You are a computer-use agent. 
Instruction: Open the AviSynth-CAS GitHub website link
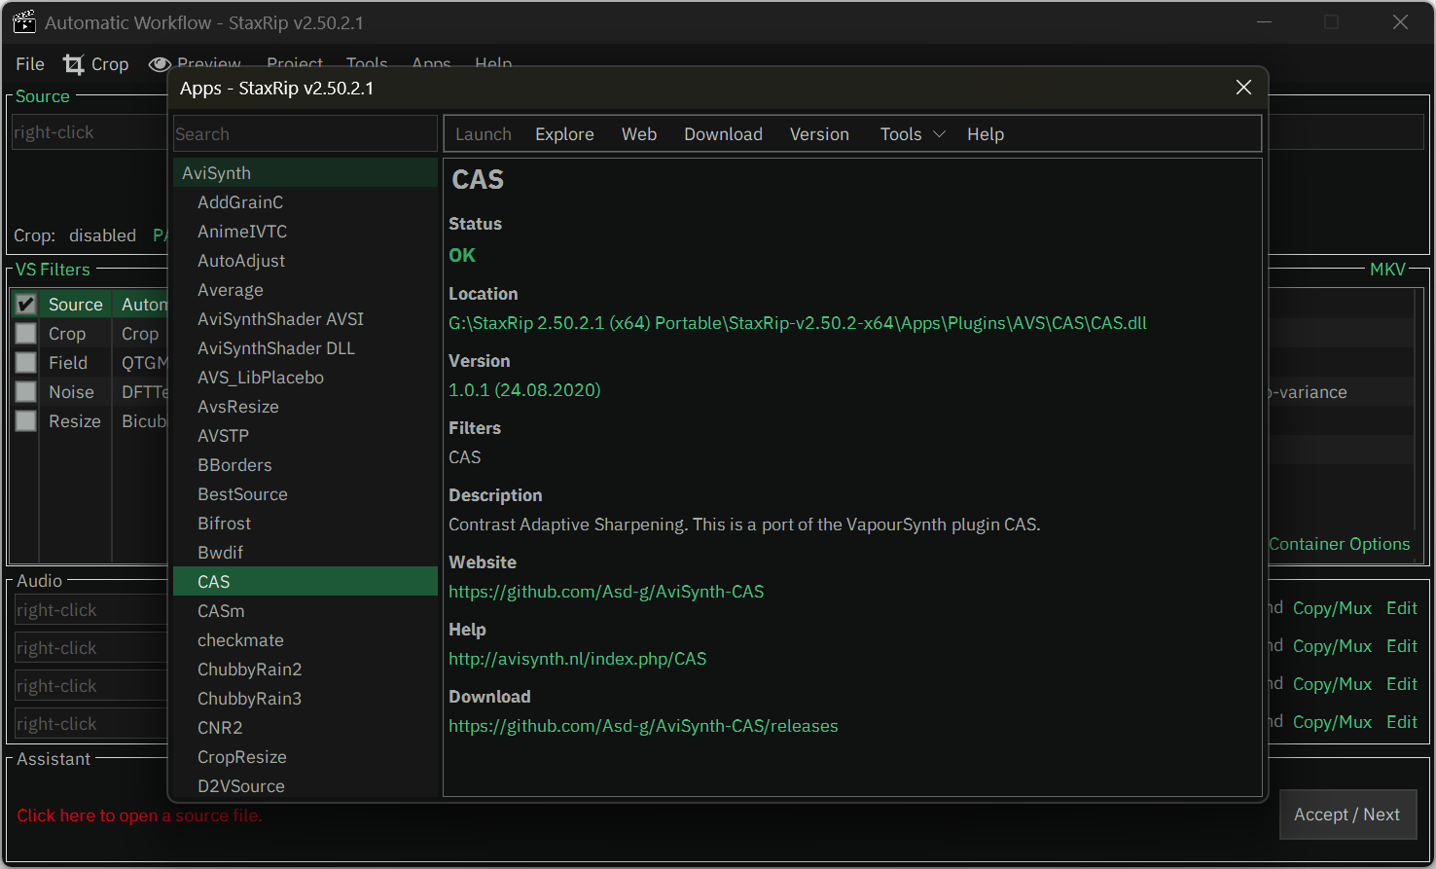pyautogui.click(x=606, y=592)
